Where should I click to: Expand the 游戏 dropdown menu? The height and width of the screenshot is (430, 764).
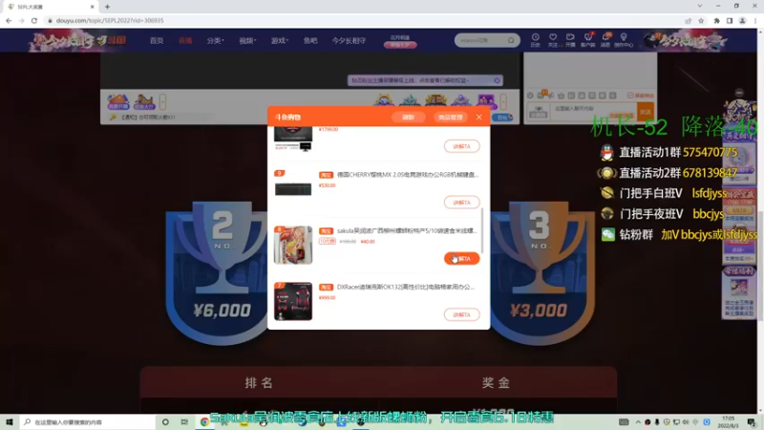[279, 40]
